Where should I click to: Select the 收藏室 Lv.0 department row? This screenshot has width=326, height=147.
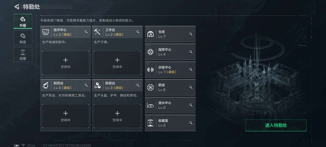pos(168,123)
